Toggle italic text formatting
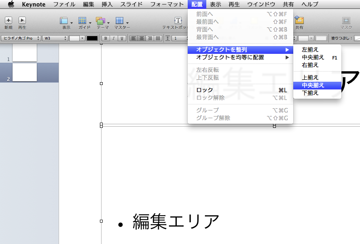 pos(113,38)
